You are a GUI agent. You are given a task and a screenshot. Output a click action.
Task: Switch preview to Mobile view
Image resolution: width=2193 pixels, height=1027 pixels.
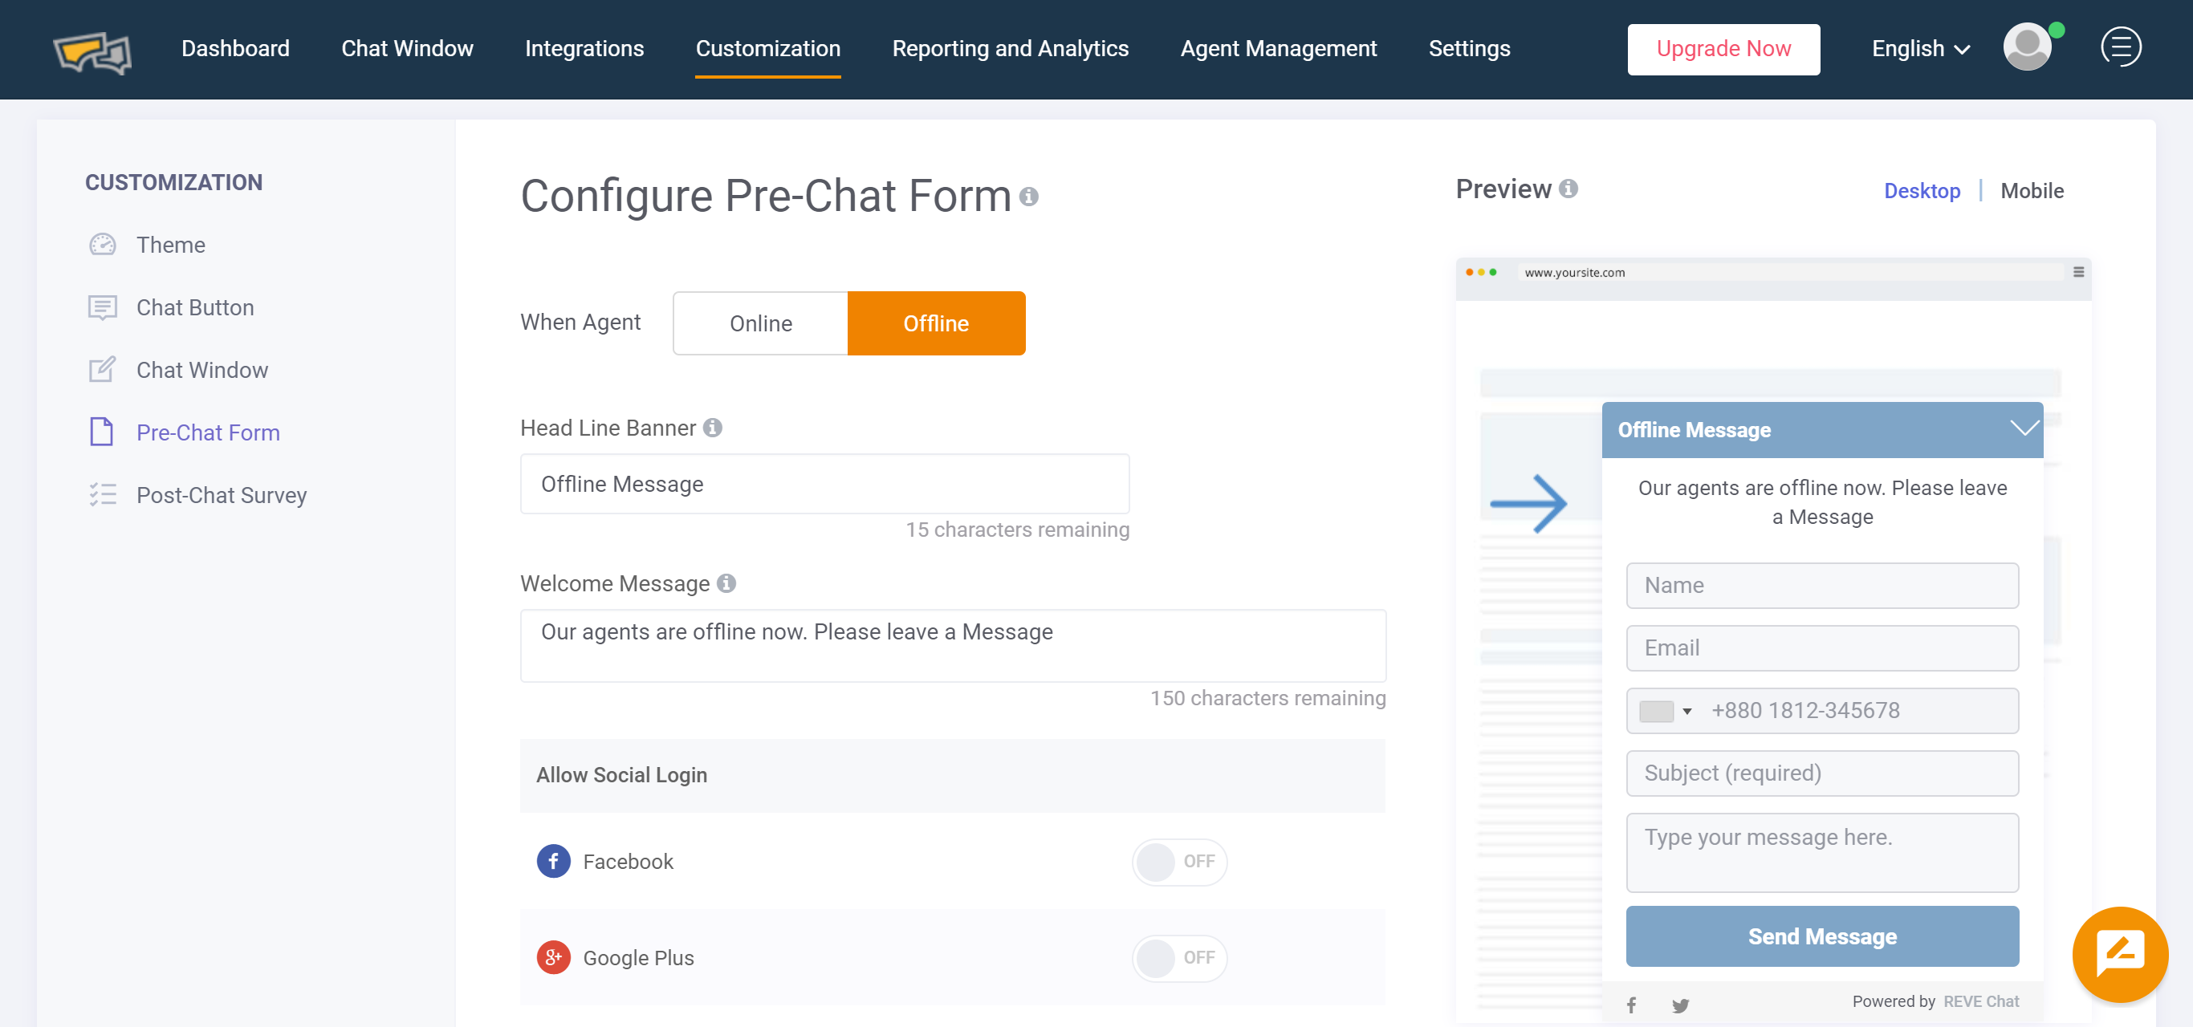click(2031, 191)
